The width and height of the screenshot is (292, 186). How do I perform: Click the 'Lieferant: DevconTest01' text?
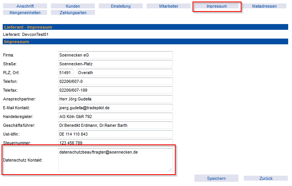click(x=26, y=34)
